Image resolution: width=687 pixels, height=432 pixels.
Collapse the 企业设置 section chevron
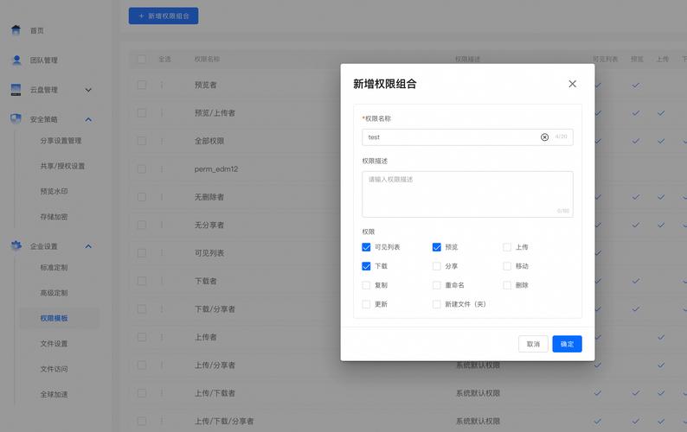click(x=88, y=246)
